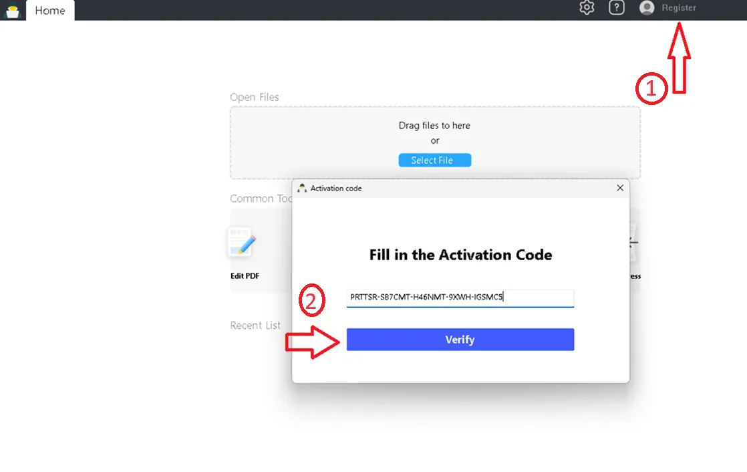The width and height of the screenshot is (747, 472).
Task: Open the Edit PDF tool icon
Action: coord(241,243)
